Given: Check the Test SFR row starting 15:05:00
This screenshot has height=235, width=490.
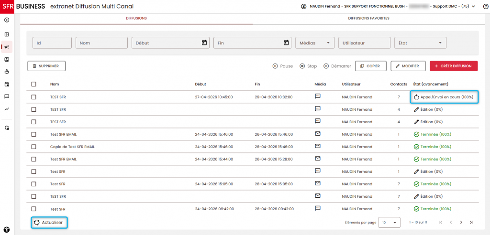Looking at the screenshot, I should point(34,184).
